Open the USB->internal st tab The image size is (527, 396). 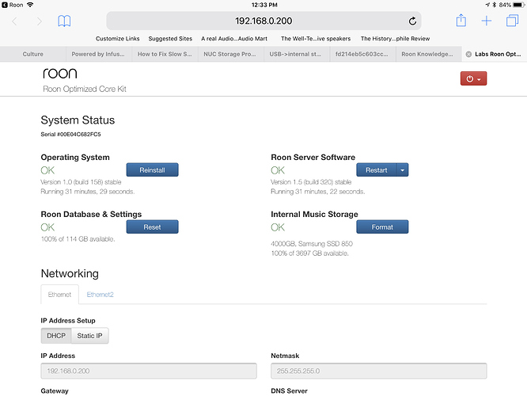pos(295,54)
